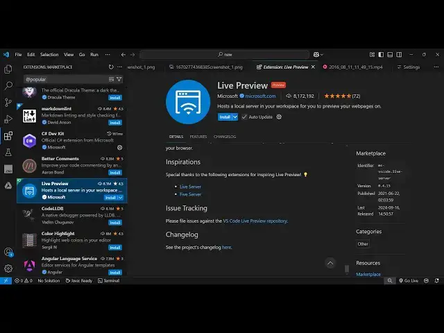Screen dimensions: 444x333
Task: Go forward with navigation arrow
Action: (133, 54)
